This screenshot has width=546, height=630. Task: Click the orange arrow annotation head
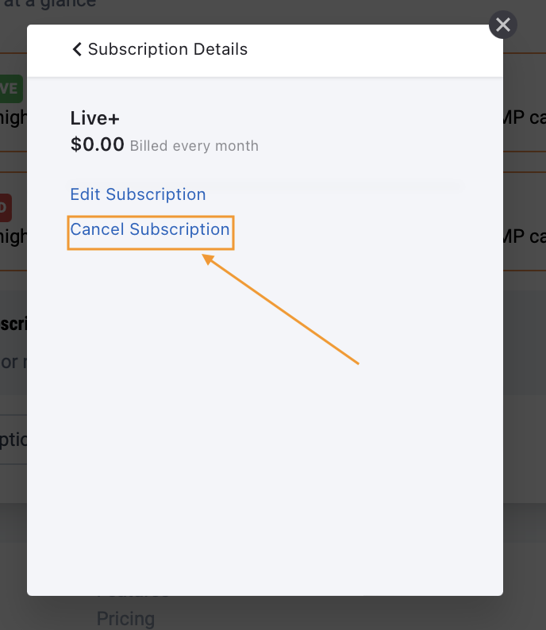208,258
